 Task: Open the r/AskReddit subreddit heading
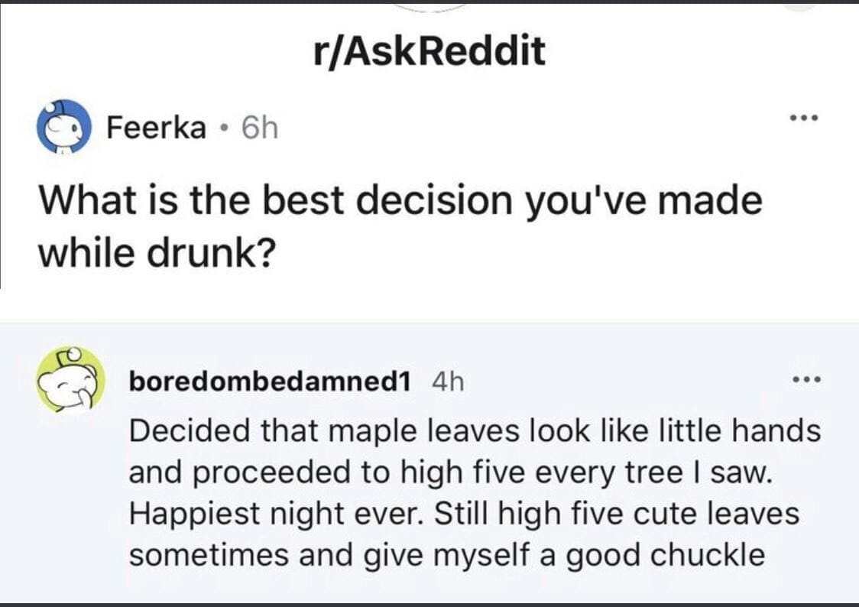(x=429, y=52)
